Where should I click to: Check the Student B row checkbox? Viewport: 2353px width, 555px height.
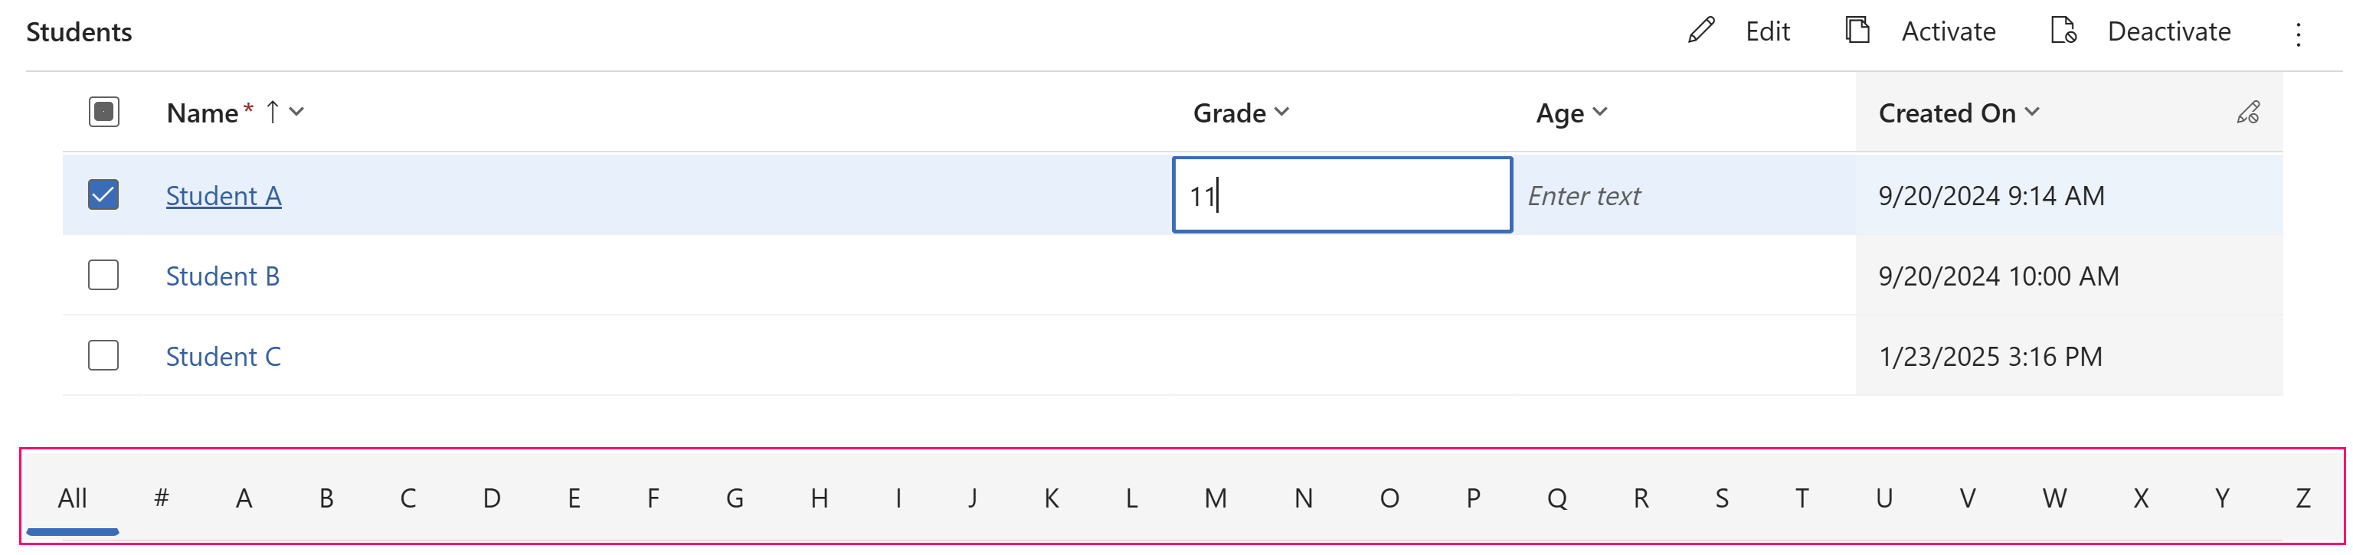(x=103, y=275)
